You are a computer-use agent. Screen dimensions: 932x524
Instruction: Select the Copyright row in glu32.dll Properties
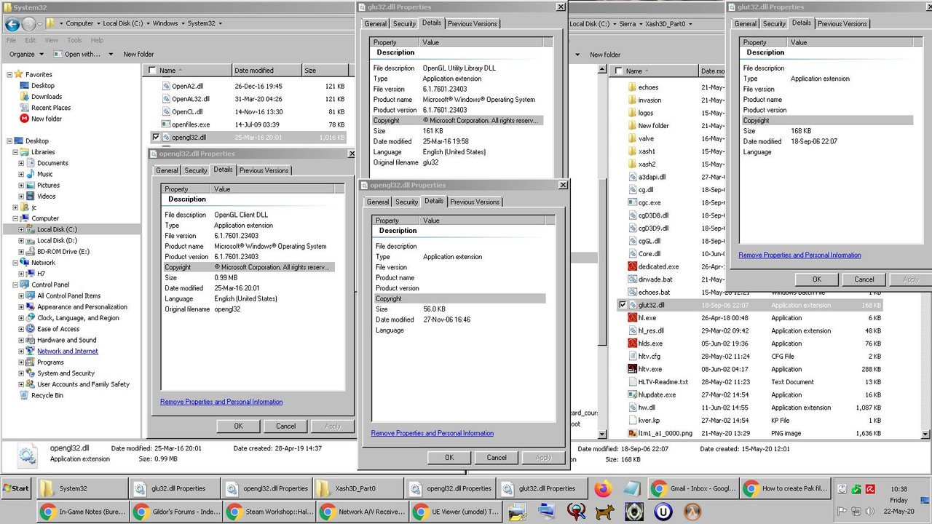[457, 120]
